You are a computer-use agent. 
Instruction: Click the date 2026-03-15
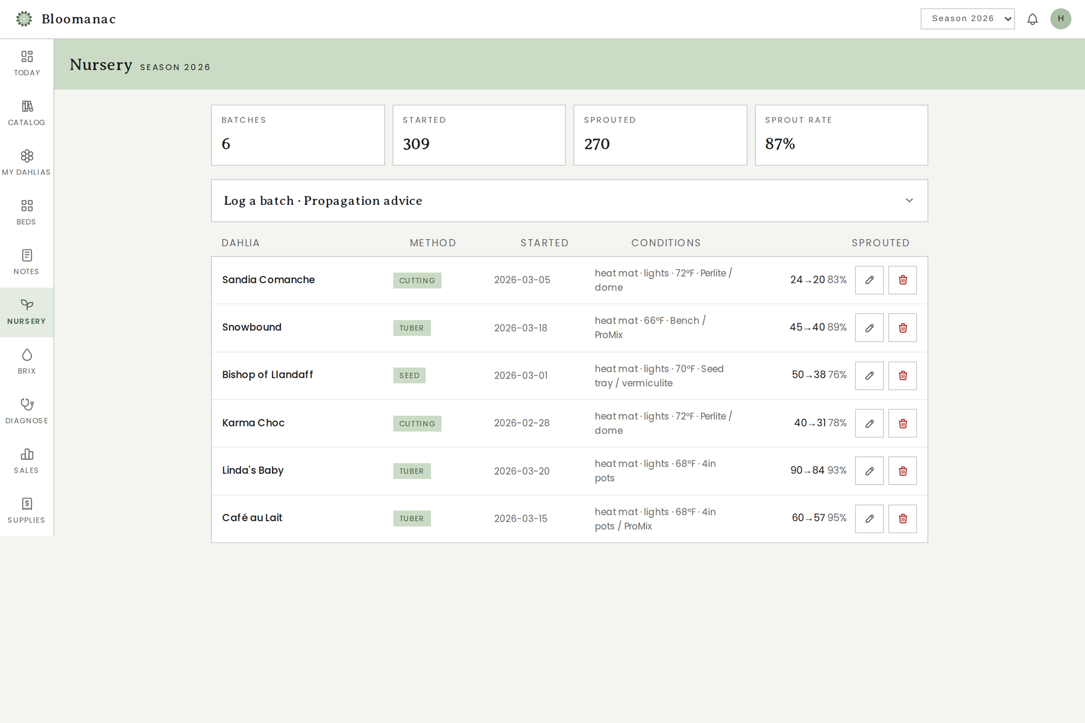pos(521,519)
